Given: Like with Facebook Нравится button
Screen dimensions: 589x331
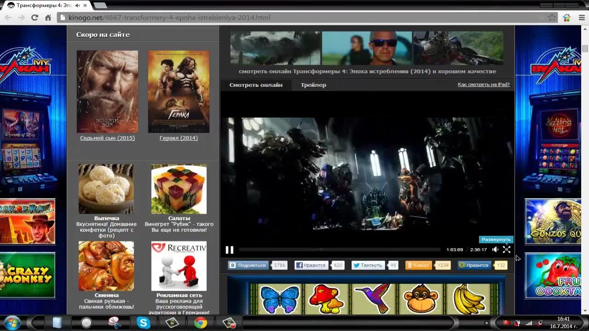Looking at the screenshot, I should [x=312, y=265].
